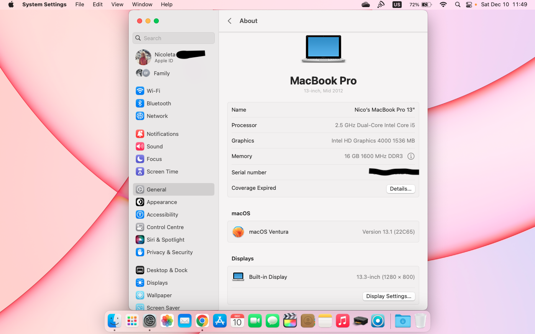The height and width of the screenshot is (334, 535).
Task: Open Wi-Fi settings in sidebar
Action: 173,91
